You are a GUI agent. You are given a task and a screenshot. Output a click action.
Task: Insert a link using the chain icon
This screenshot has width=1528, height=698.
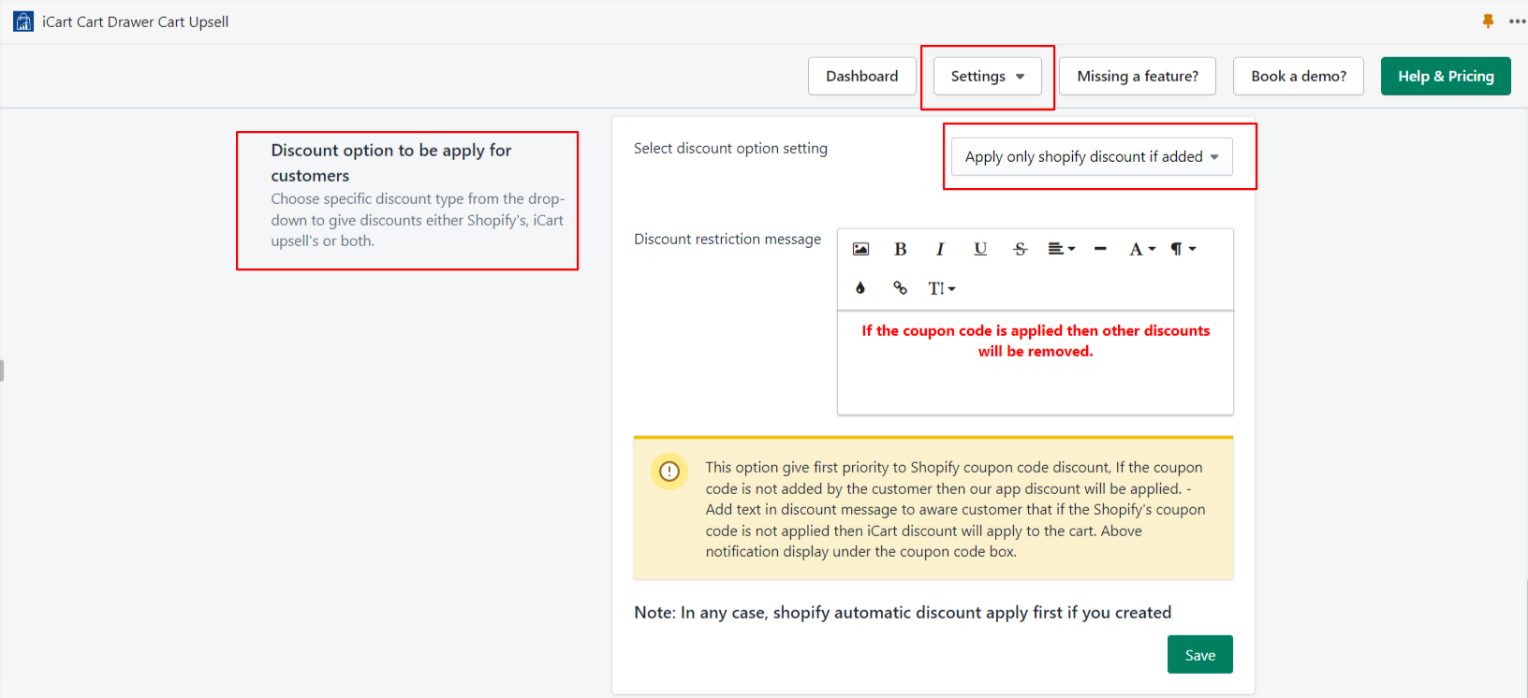pos(900,288)
